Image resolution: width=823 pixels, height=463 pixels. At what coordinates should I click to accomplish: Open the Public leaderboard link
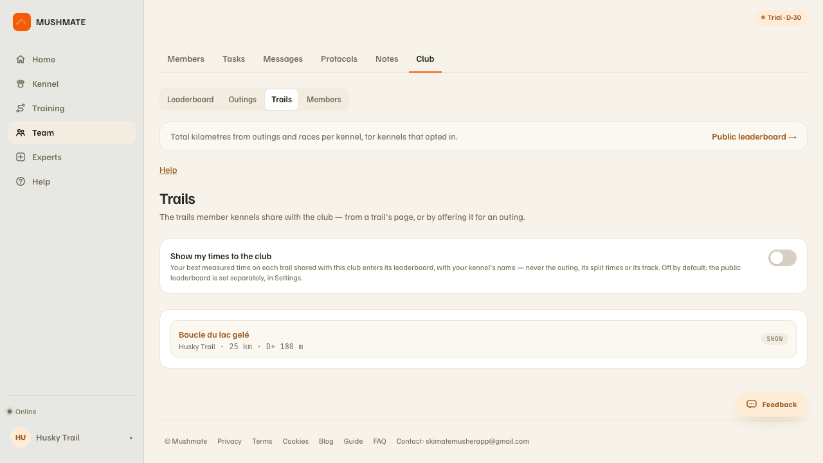[x=754, y=136]
